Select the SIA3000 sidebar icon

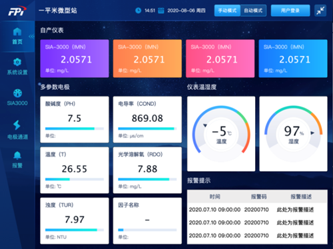click(17, 93)
